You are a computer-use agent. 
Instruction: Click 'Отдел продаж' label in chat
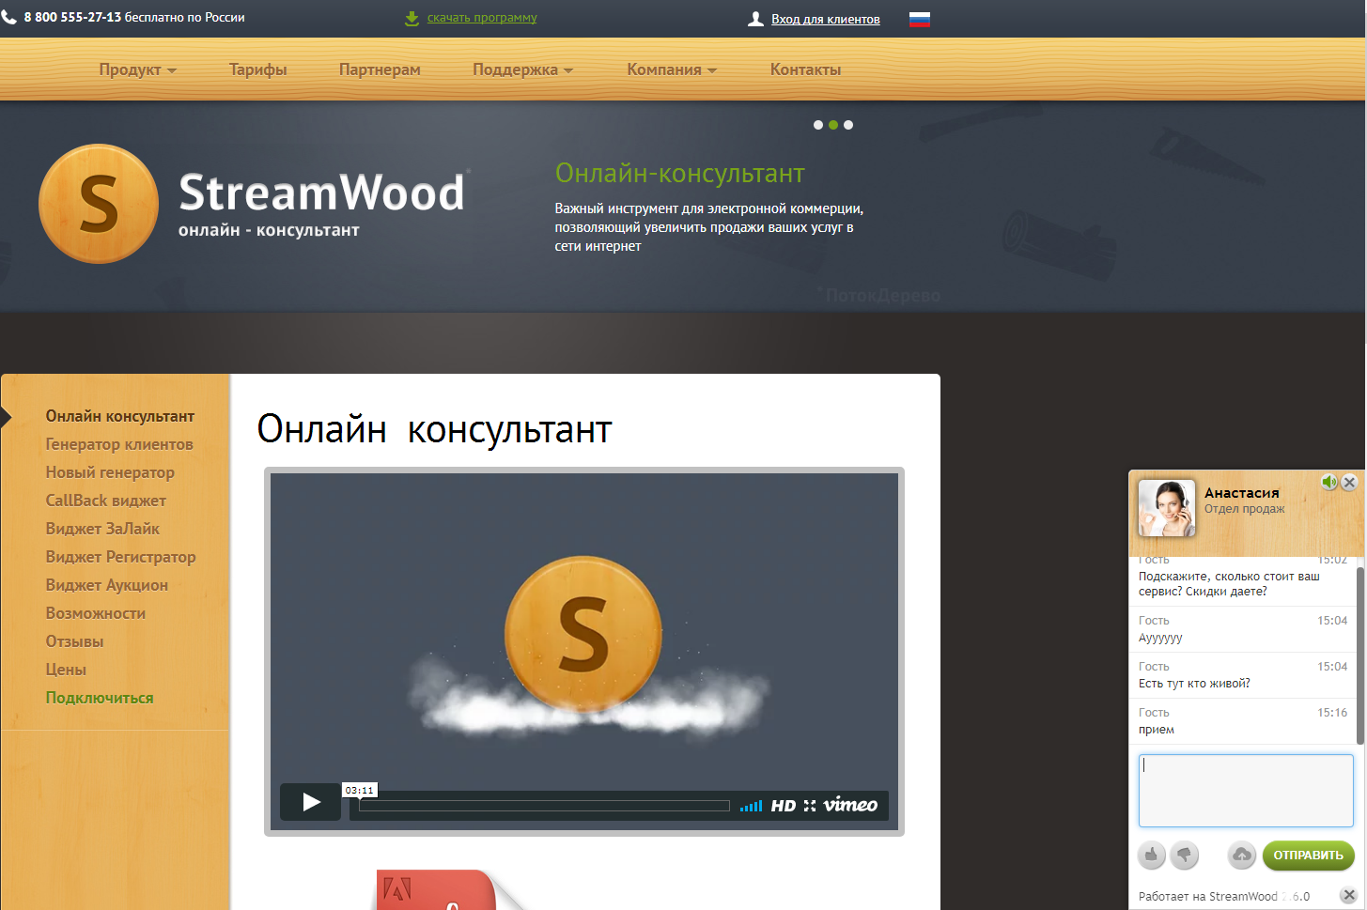pyautogui.click(x=1245, y=509)
